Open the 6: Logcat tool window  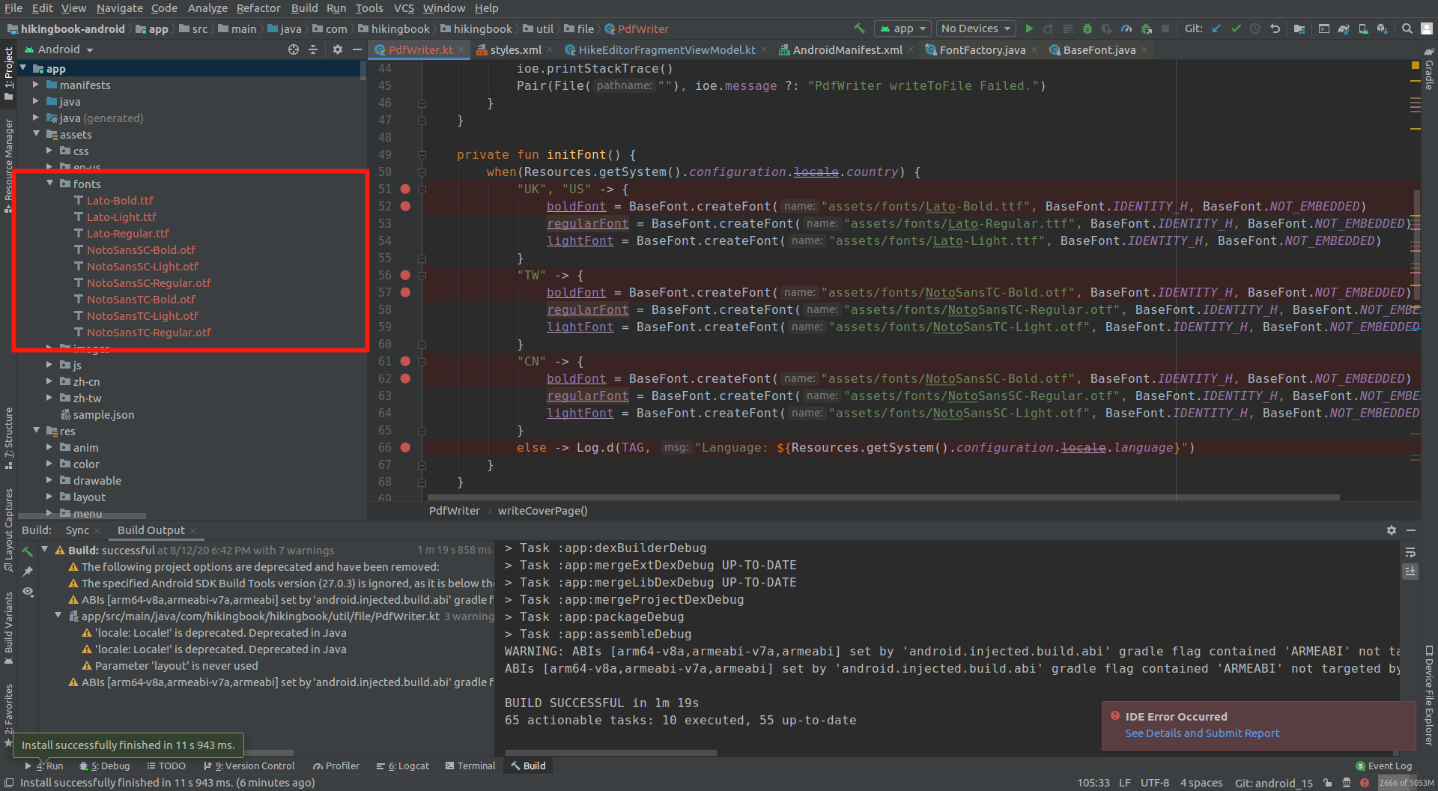(x=402, y=766)
